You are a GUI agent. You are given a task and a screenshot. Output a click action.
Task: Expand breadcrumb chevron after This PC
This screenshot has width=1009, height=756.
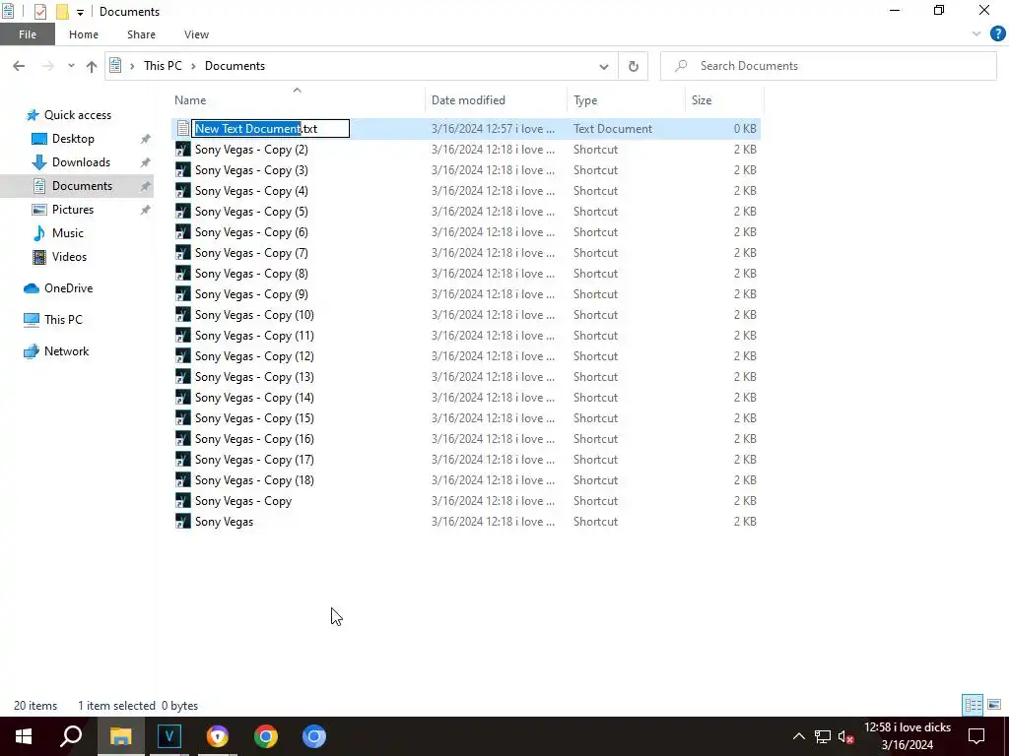click(193, 66)
